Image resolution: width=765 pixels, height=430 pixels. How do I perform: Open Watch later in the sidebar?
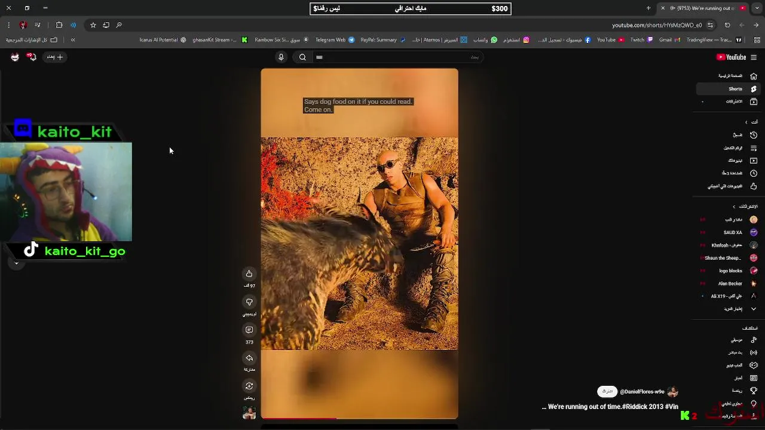click(730, 173)
